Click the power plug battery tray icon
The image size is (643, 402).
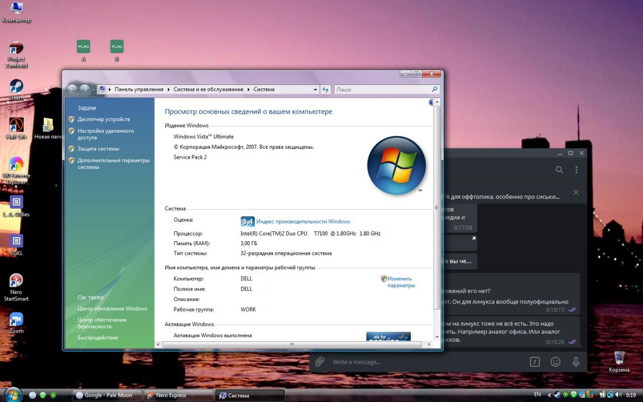pos(602,394)
